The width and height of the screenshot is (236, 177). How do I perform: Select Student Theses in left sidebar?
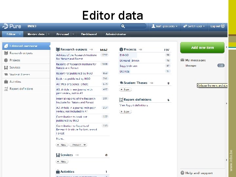26,74
